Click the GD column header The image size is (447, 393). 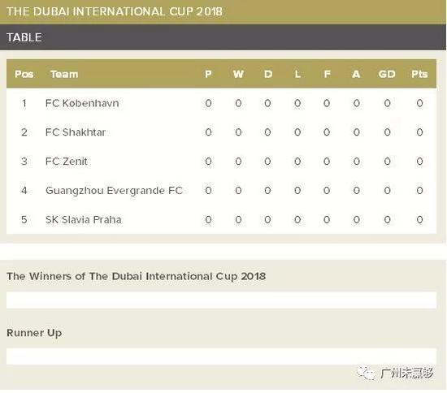point(387,74)
